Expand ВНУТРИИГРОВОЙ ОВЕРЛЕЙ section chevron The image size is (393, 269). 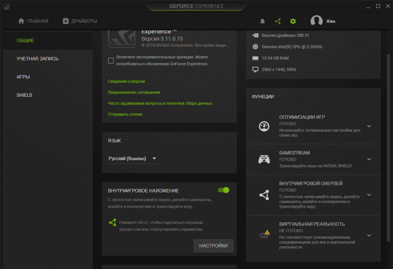point(369,195)
